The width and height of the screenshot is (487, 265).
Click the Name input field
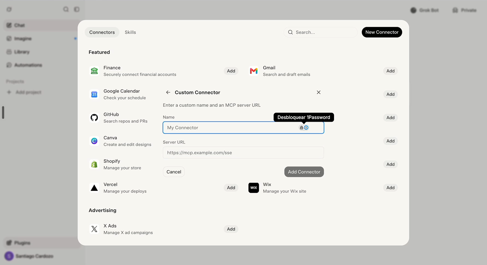click(x=243, y=128)
